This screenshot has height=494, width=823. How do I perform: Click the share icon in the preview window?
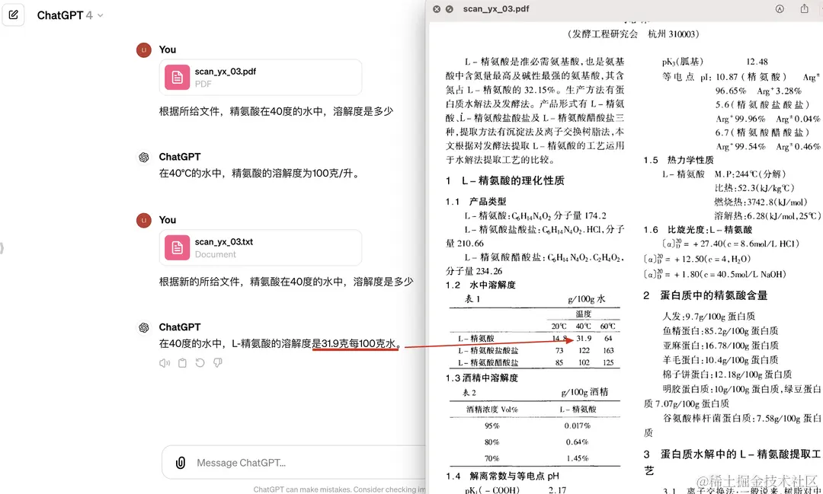(x=804, y=9)
